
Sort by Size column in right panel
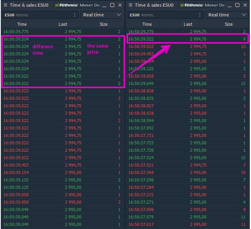click(x=229, y=24)
